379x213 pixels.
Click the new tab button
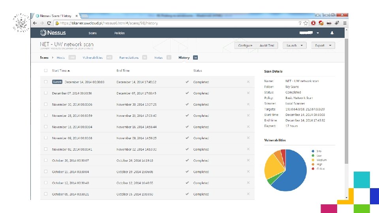[84, 16]
